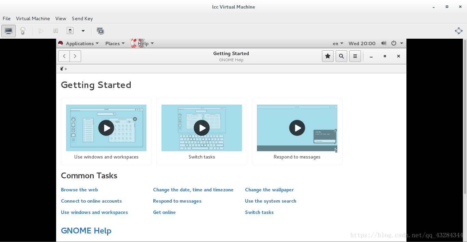Image resolution: width=467 pixels, height=242 pixels.
Task: Open the power system menu
Action: [x=394, y=43]
